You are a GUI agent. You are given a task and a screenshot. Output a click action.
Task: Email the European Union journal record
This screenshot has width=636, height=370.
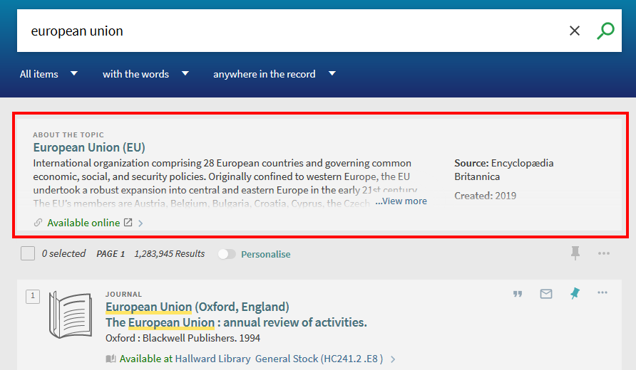point(546,294)
